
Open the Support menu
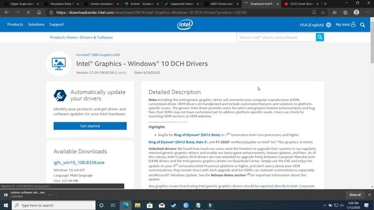pos(57,24)
